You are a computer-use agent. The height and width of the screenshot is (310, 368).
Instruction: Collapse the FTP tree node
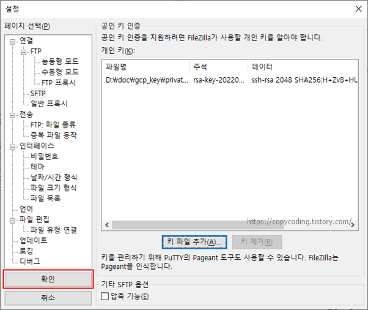[23, 52]
